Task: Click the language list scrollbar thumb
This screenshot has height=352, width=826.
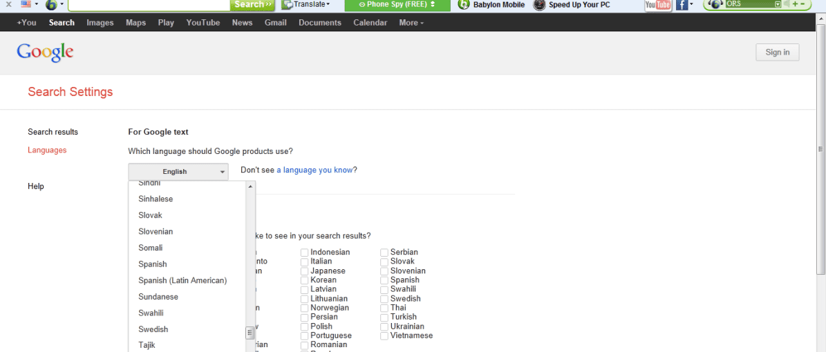Action: tap(250, 333)
